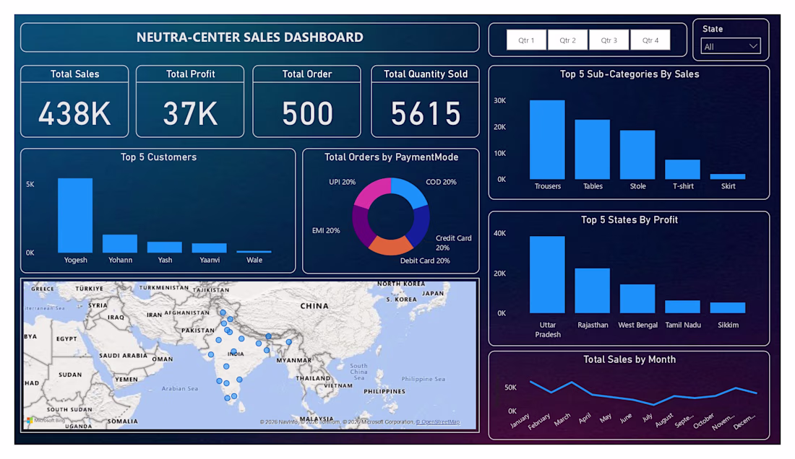The image size is (795, 459).
Task: Select the West Bengal profit bar
Action: pos(637,299)
